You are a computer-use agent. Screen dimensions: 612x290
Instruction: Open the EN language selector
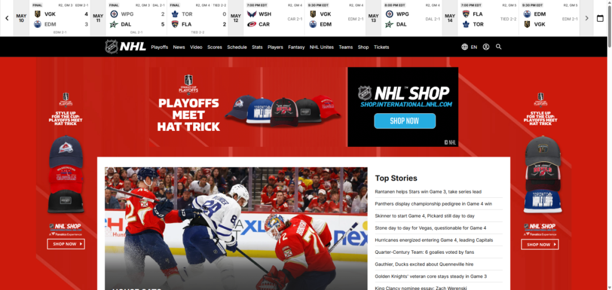[x=474, y=47]
